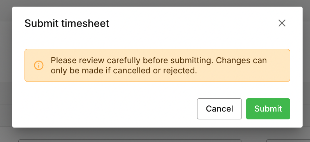
Task: Click the 'Submit timesheet' dialog title
Action: [x=67, y=23]
